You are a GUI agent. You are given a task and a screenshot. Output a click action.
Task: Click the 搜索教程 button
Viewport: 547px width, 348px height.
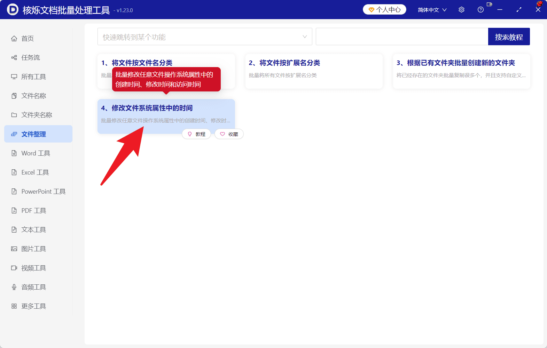pyautogui.click(x=509, y=37)
